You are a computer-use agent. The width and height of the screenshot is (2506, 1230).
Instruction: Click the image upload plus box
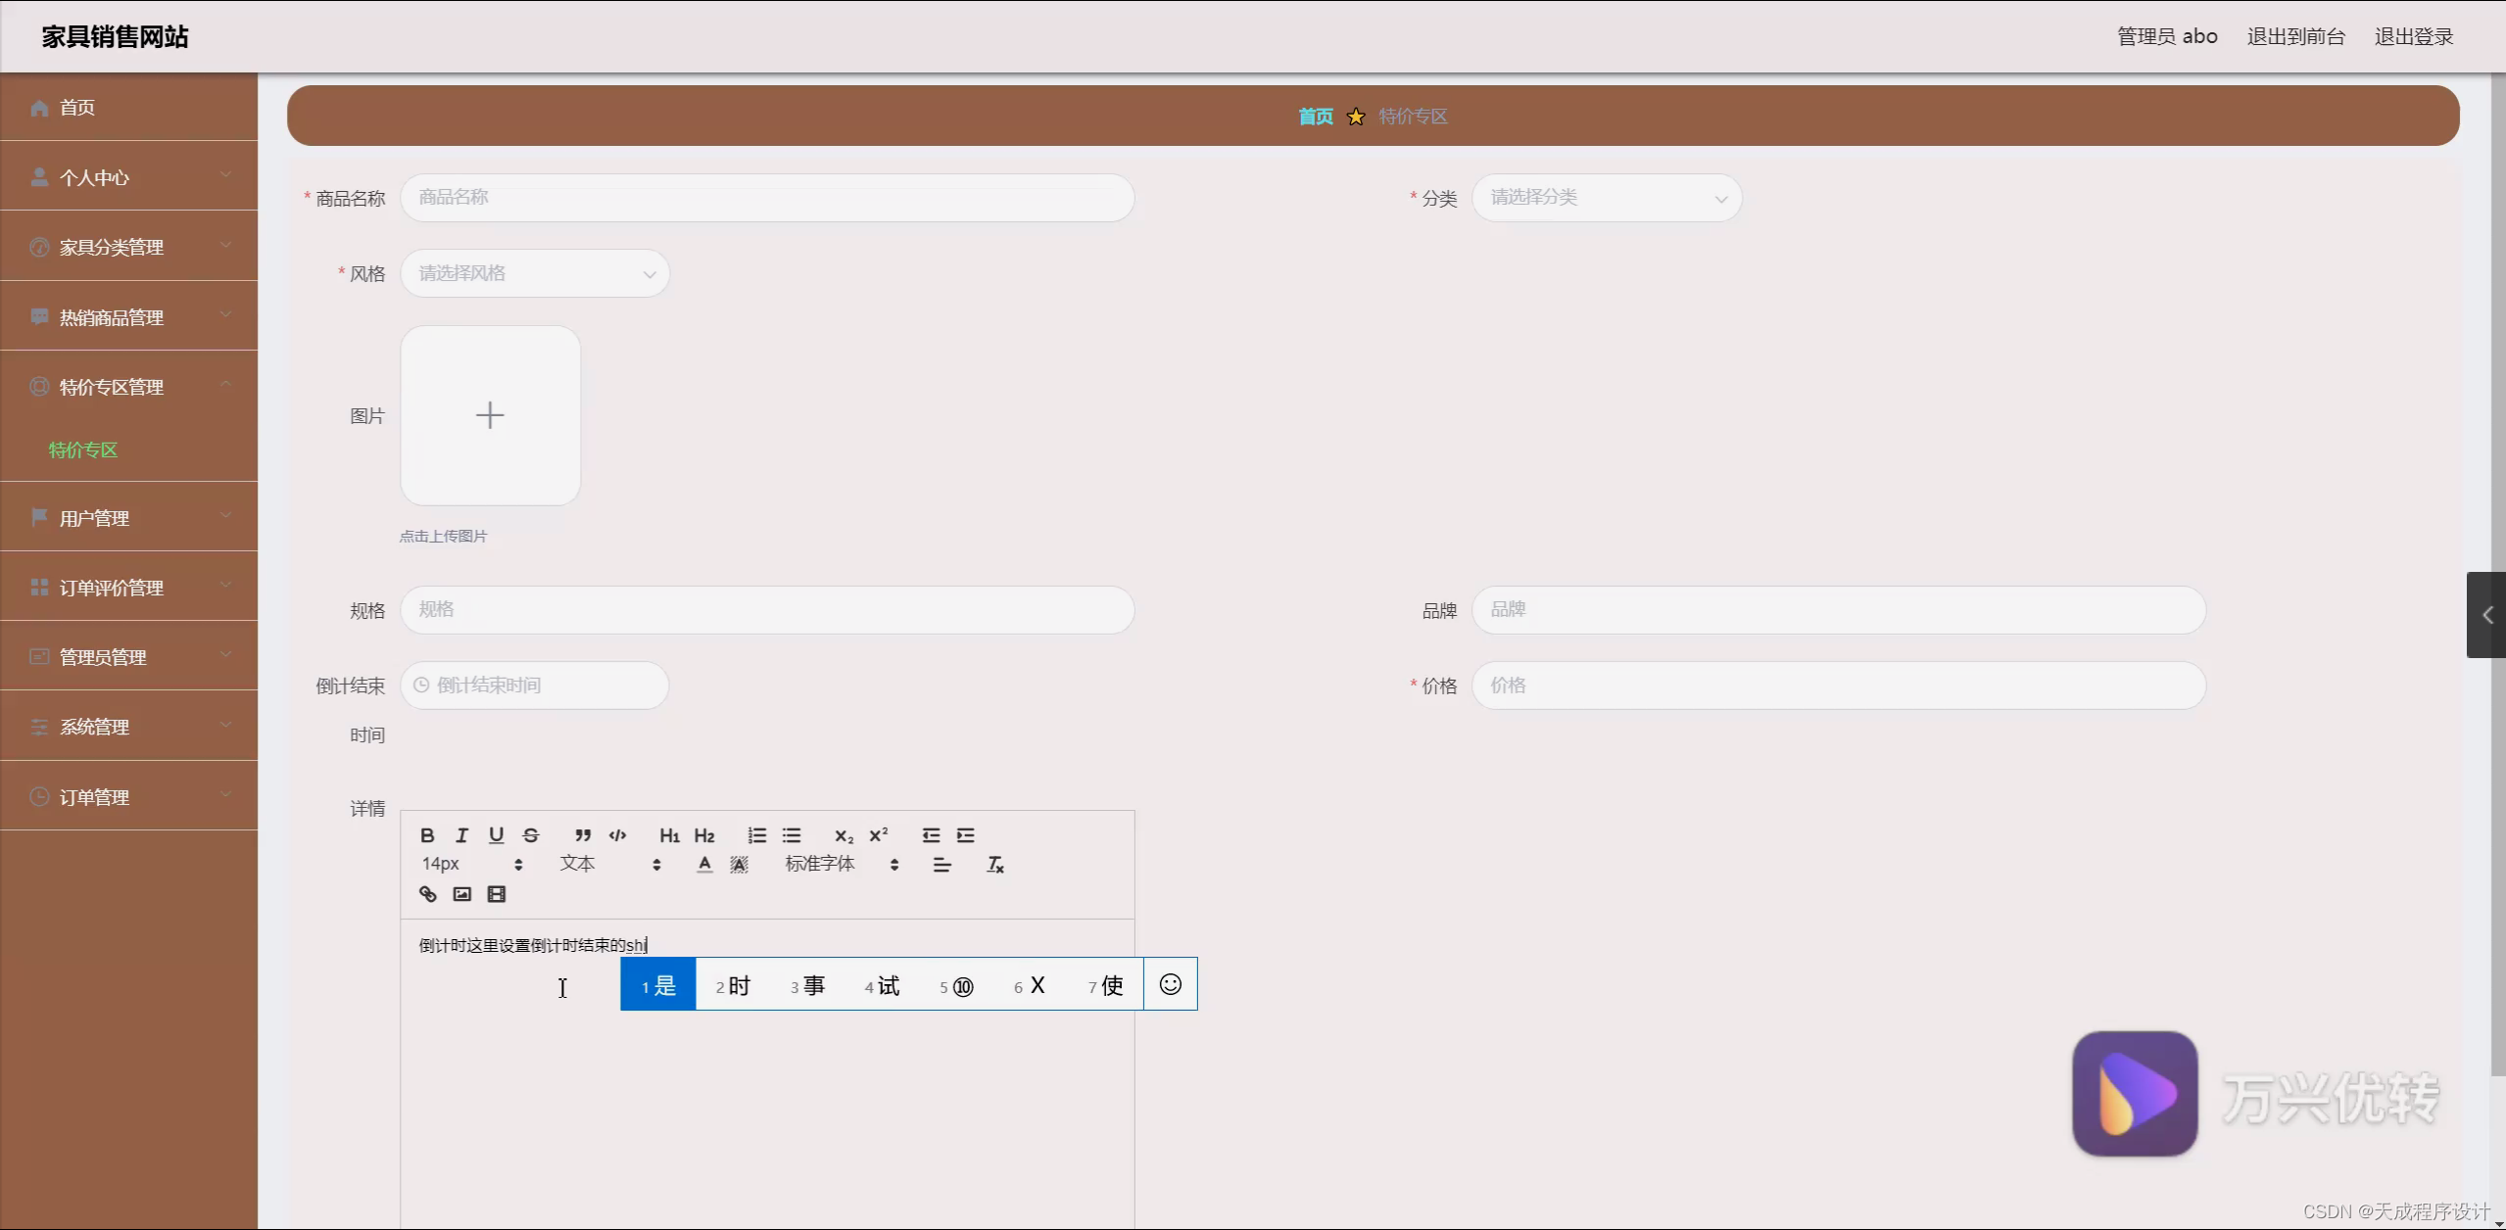(x=490, y=415)
